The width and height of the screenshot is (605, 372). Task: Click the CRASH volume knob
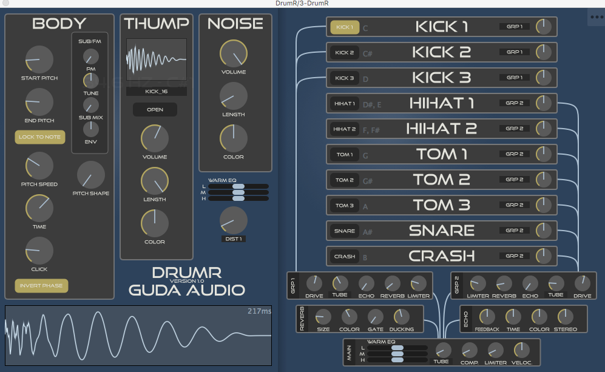point(544,256)
